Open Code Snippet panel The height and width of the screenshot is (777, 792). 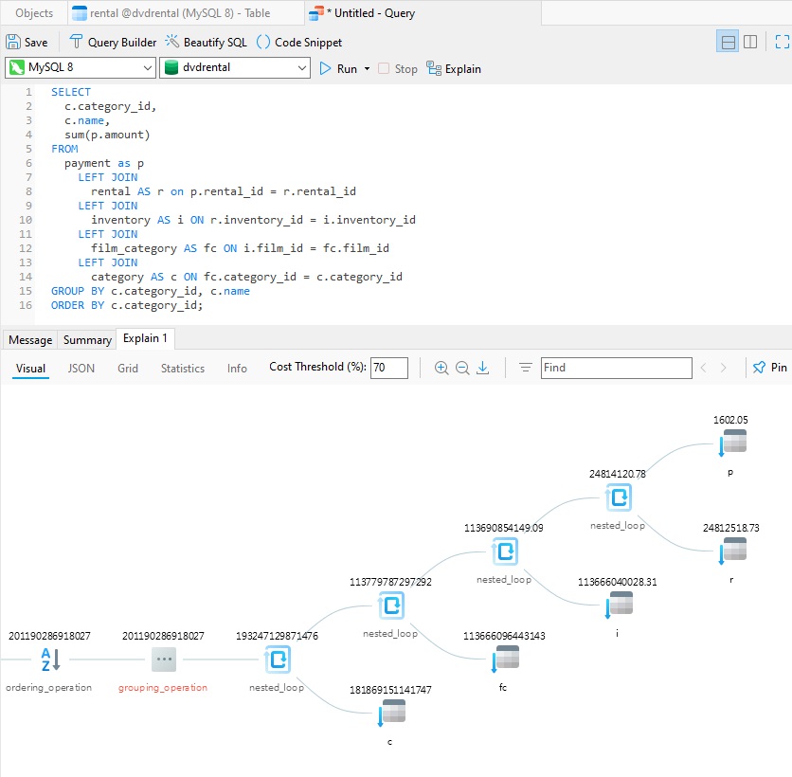point(299,42)
